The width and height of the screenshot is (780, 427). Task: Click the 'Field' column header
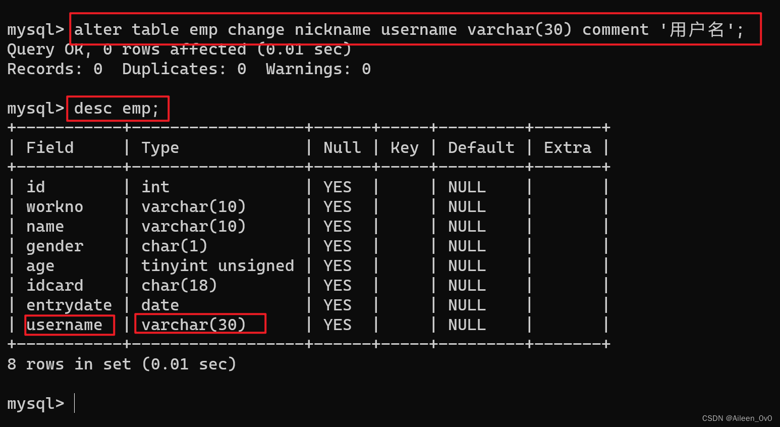coord(50,147)
